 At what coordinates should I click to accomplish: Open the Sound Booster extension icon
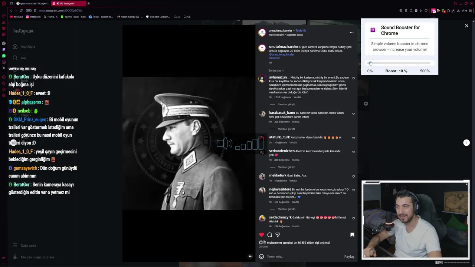coord(433,11)
